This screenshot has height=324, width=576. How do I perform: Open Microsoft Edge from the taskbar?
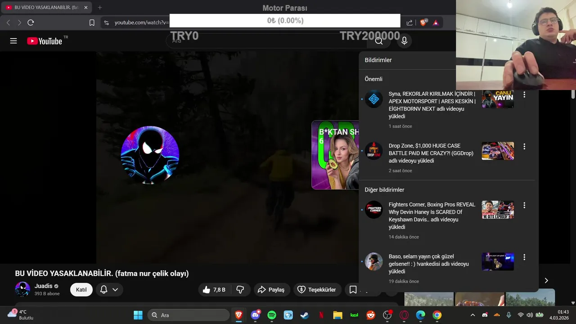click(x=420, y=315)
